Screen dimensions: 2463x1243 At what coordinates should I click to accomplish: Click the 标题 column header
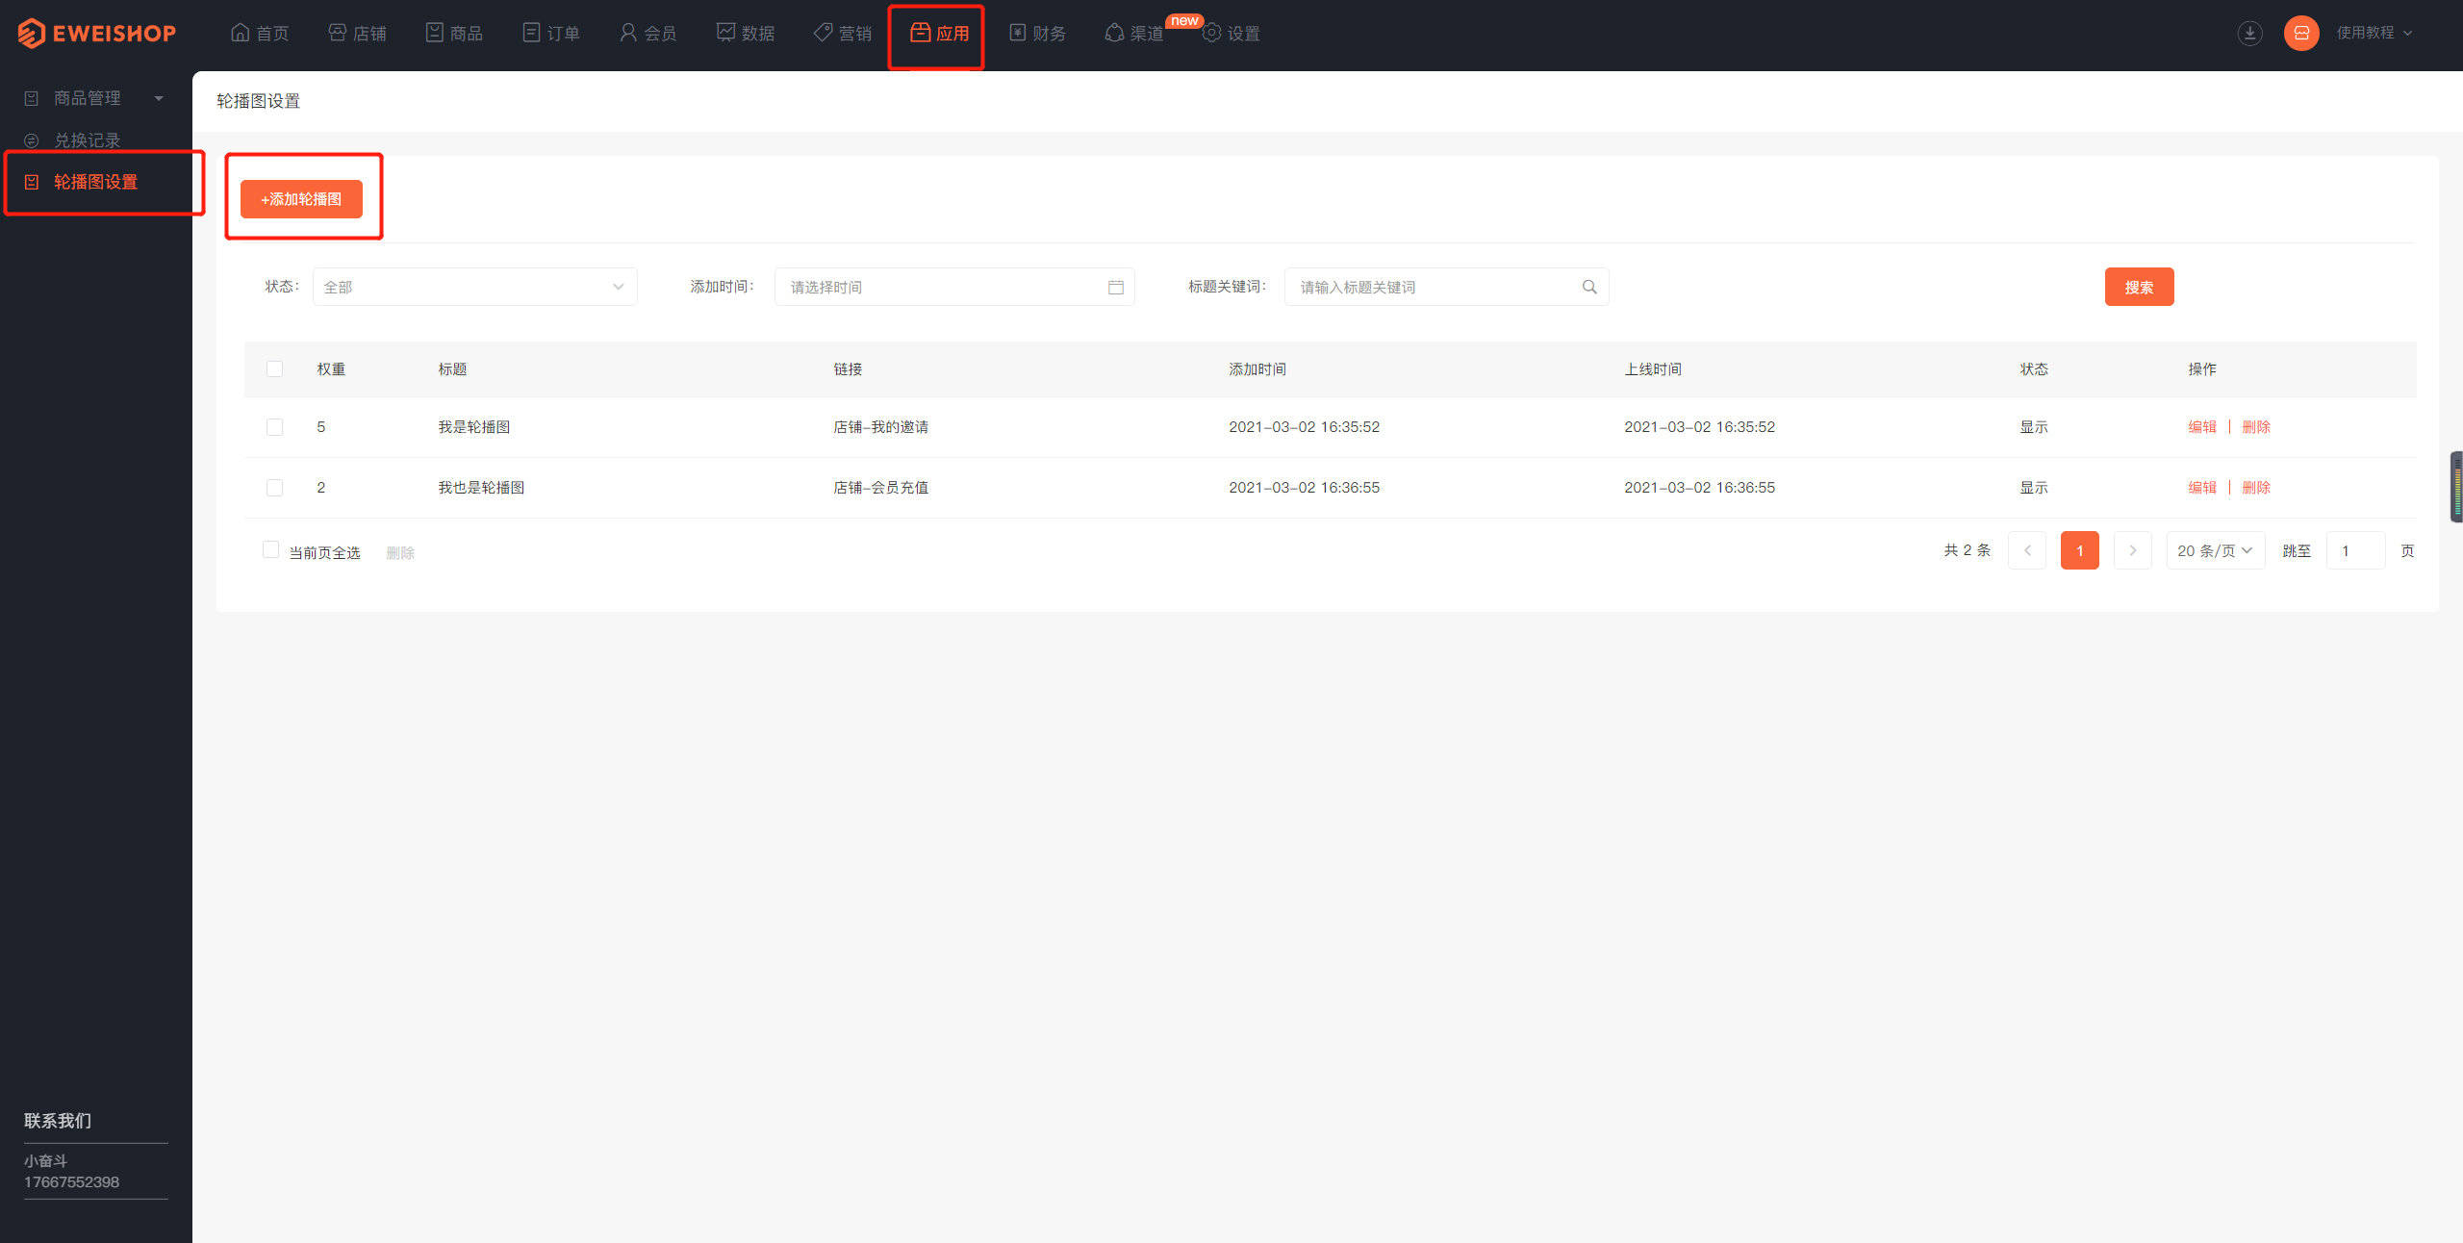pos(452,368)
